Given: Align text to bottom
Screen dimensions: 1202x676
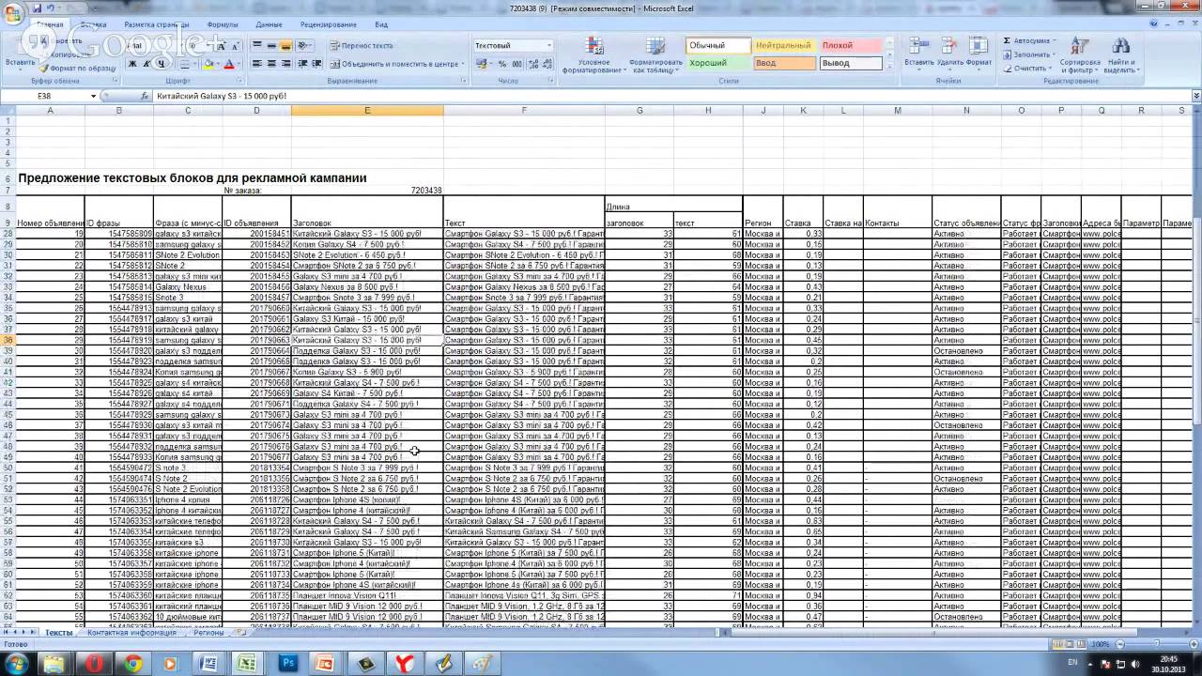Looking at the screenshot, I should pyautogui.click(x=286, y=45).
